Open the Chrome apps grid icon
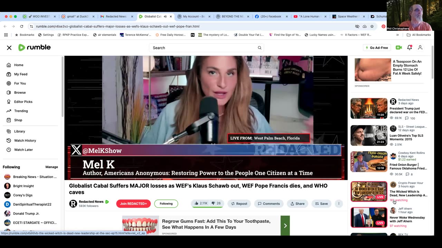The height and width of the screenshot is (248, 442). (x=6, y=35)
